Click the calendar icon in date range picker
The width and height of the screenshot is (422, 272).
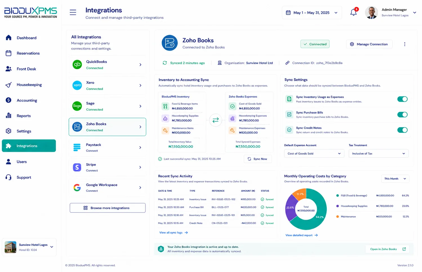pos(288,13)
